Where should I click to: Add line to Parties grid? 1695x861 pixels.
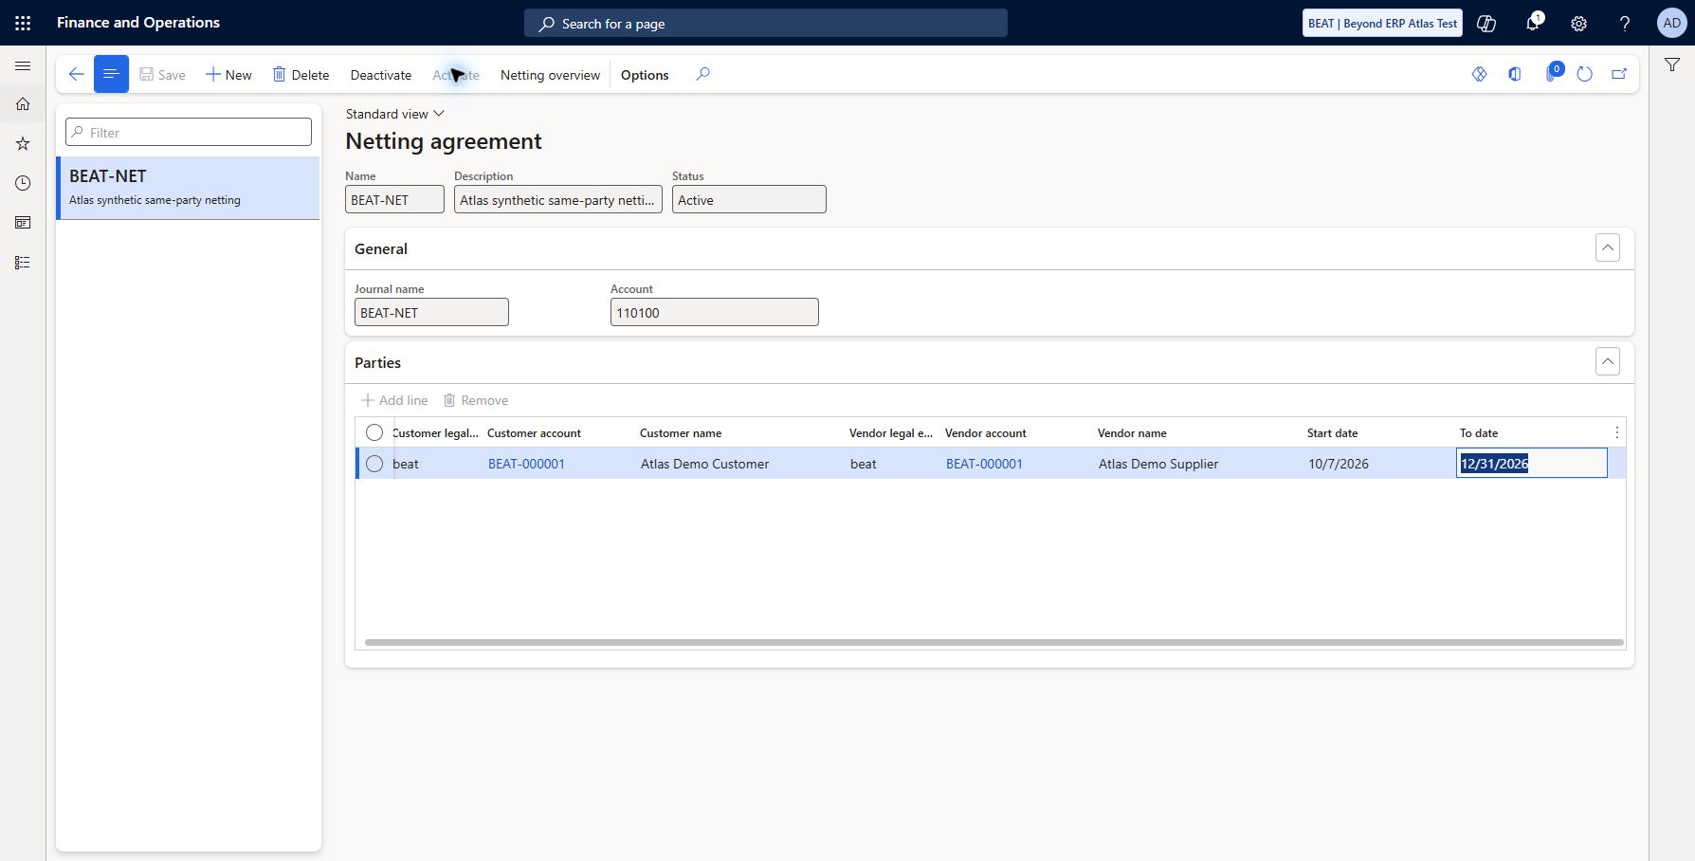tap(394, 400)
